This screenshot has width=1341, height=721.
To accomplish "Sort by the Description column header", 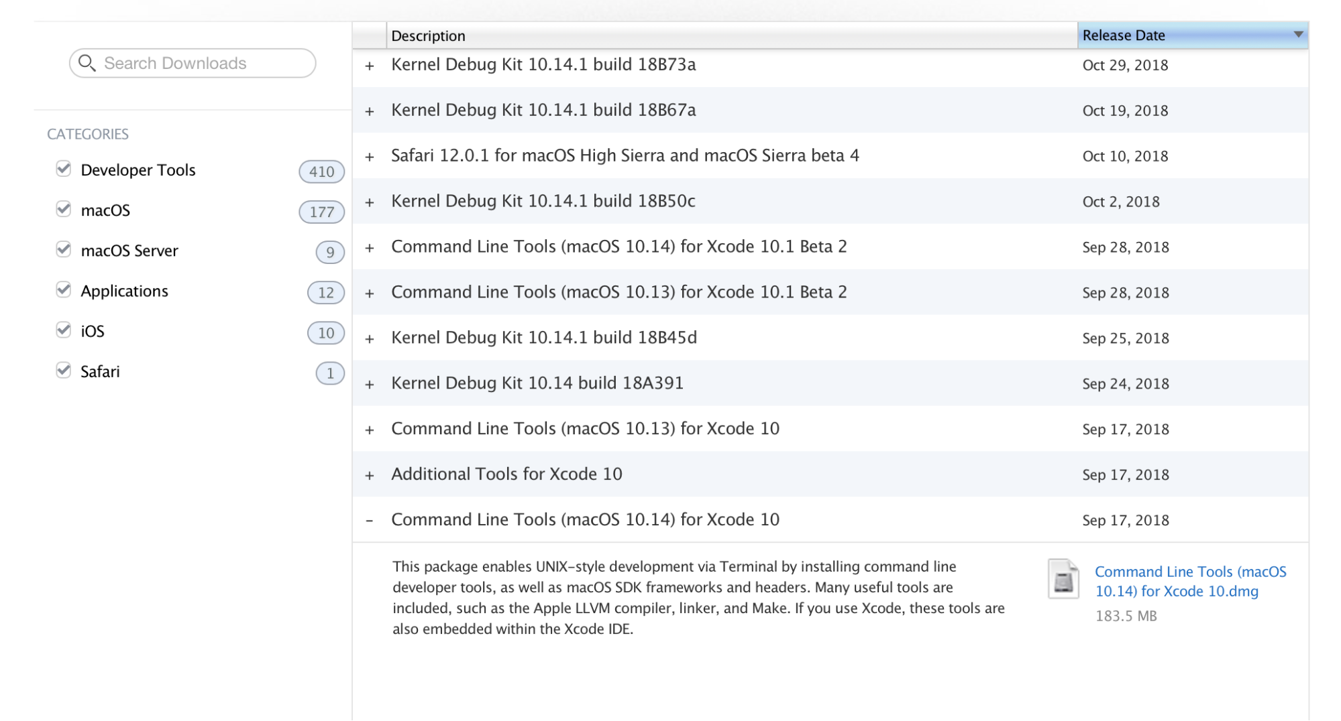I will point(732,36).
